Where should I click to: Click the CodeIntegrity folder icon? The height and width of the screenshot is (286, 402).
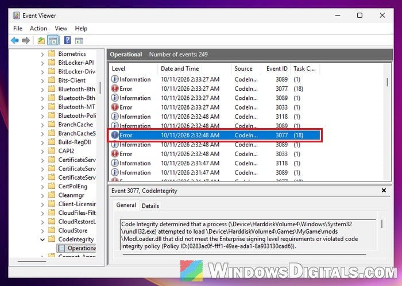point(52,239)
